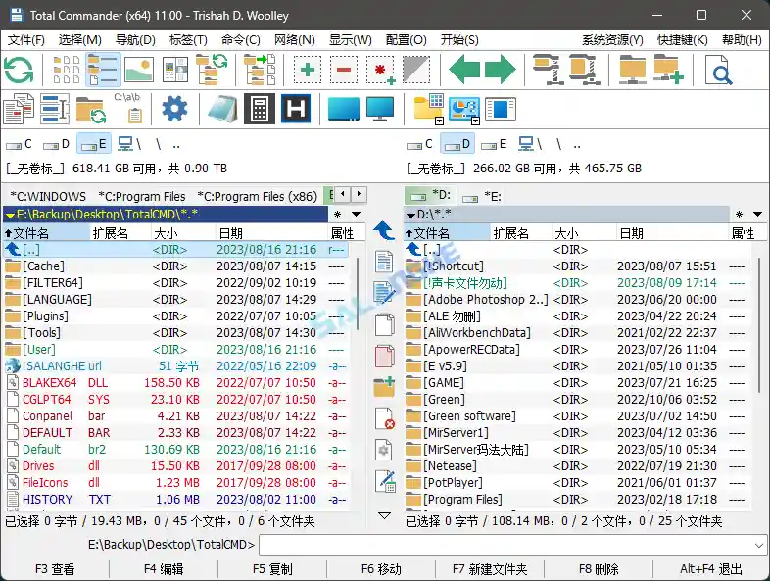Viewport: 770px width, 581px height.
Task: Go back with the green left arrow
Action: 464,70
